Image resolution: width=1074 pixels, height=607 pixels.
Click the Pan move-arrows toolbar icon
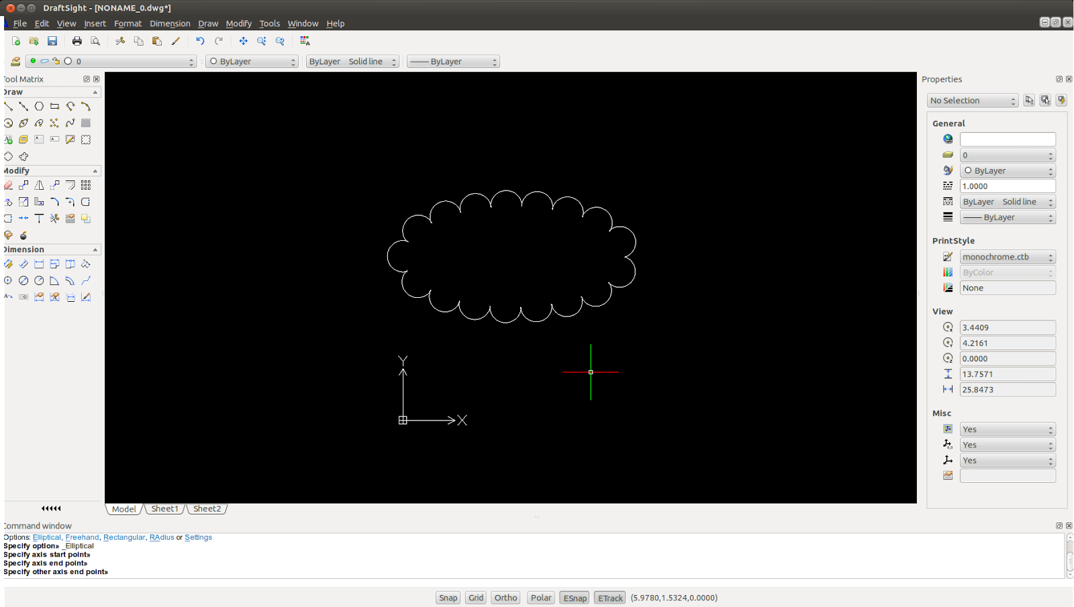point(243,41)
